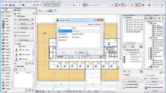The width and height of the screenshot is (166, 93).
Task: Open Release All dropdown arrow
Action: pyautogui.click(x=32, y=28)
